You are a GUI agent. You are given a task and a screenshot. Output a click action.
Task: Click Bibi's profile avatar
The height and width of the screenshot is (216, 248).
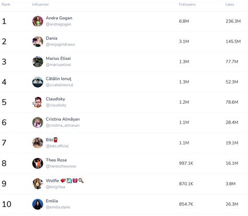tap(38, 143)
